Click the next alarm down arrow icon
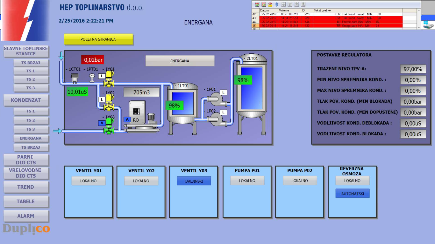This screenshot has width=435, height=244. tap(297, 4)
